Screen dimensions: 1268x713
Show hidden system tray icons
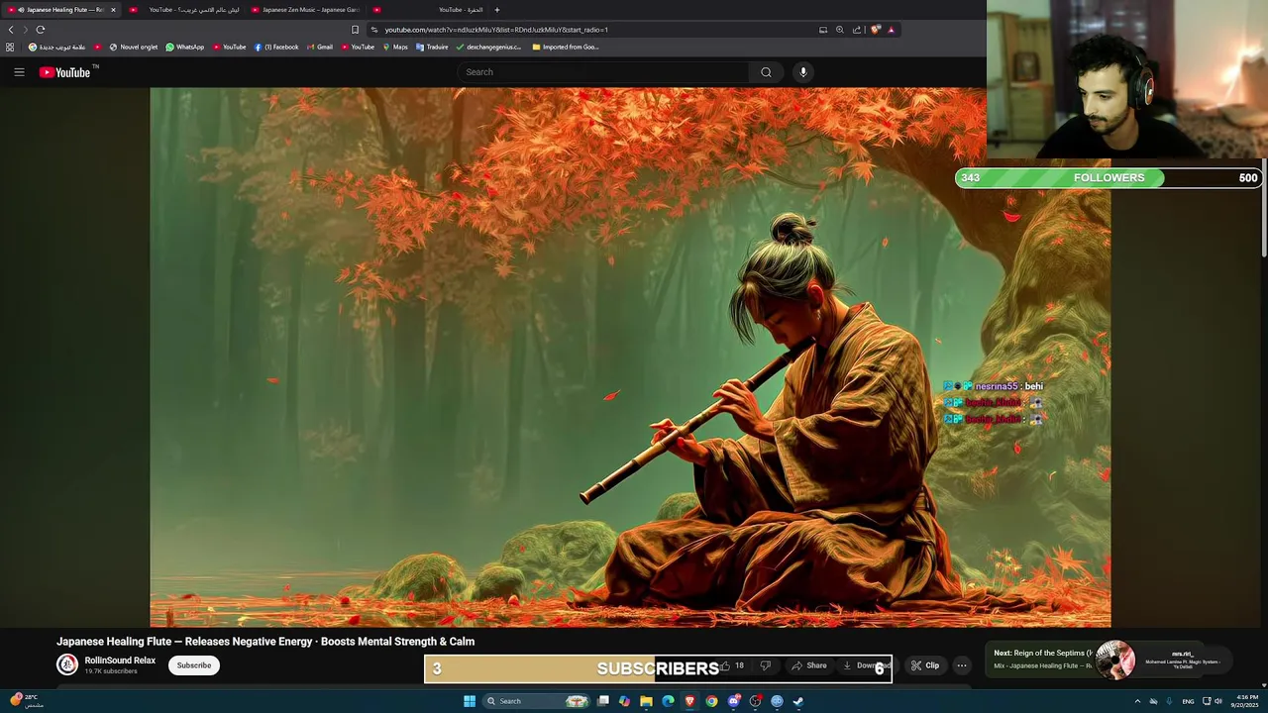(x=1137, y=701)
